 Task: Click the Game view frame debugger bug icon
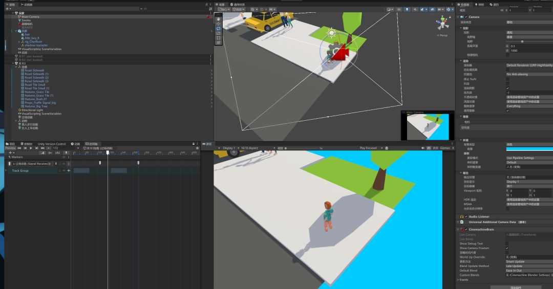tap(387, 148)
